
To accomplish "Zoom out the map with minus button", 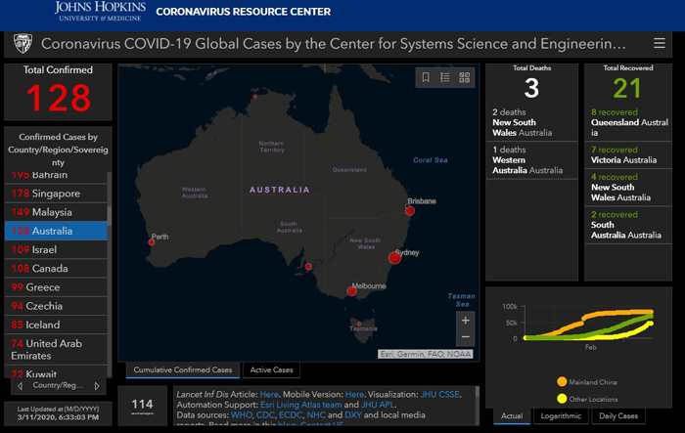I will 465,337.
